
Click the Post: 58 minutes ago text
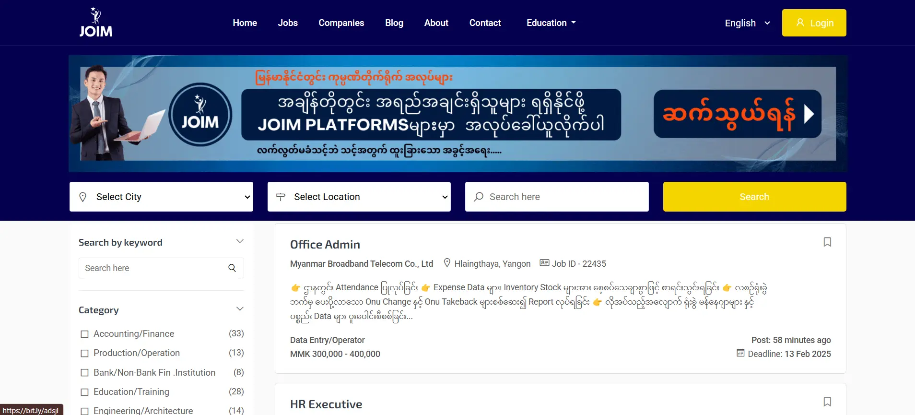click(791, 340)
